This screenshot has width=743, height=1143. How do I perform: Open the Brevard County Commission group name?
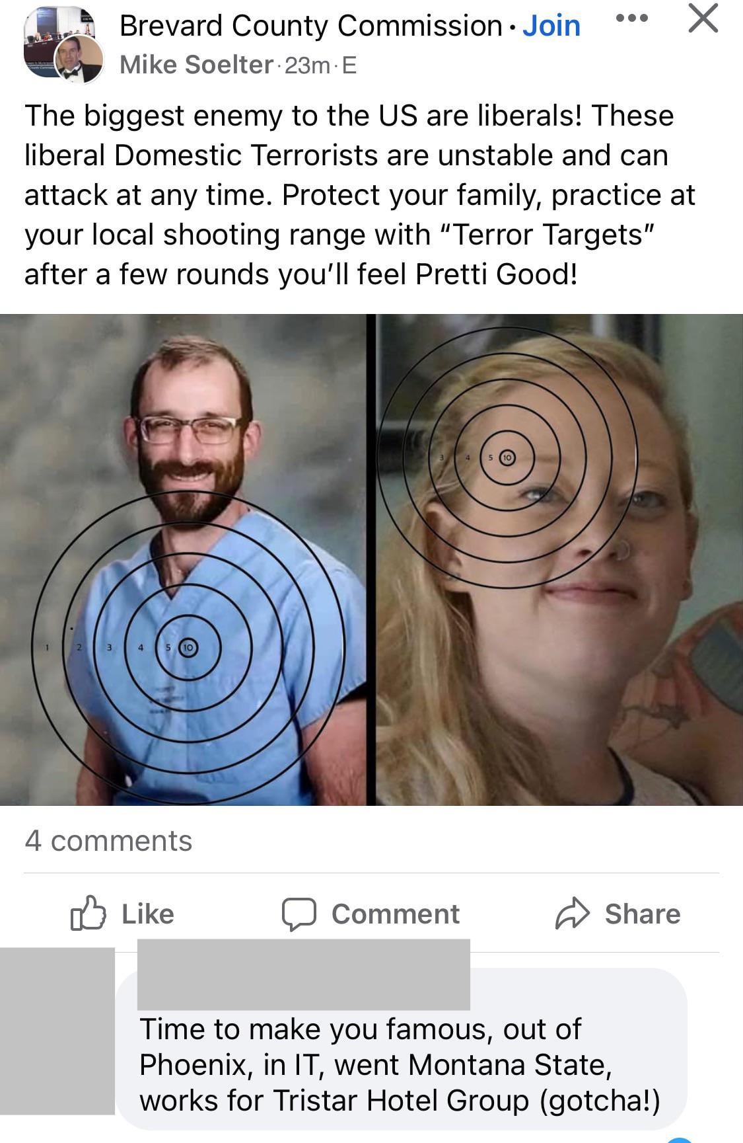tap(310, 26)
